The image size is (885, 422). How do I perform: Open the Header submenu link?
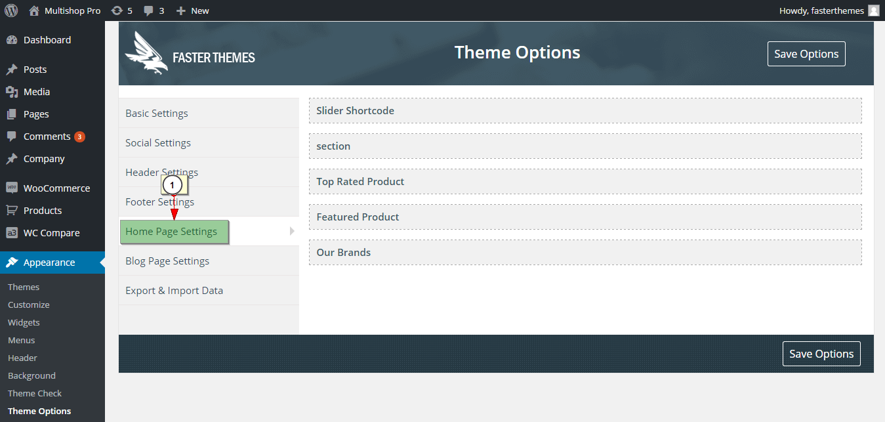point(22,358)
